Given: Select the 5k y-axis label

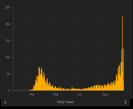Looking at the screenshot, I should 8,74.
